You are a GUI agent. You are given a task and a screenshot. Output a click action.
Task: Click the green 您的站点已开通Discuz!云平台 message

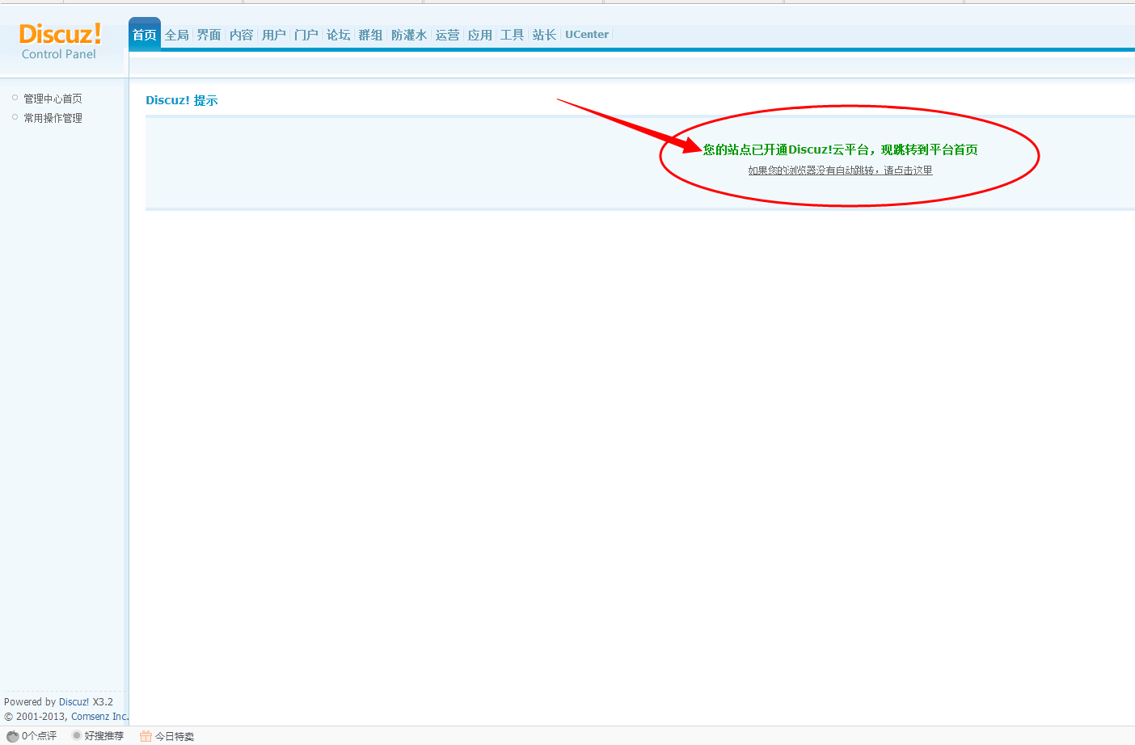tap(841, 149)
